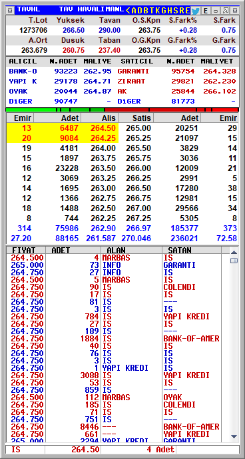Select the yellow letter H shortcut
Viewport: 245px width, 459px height.
[170, 11]
